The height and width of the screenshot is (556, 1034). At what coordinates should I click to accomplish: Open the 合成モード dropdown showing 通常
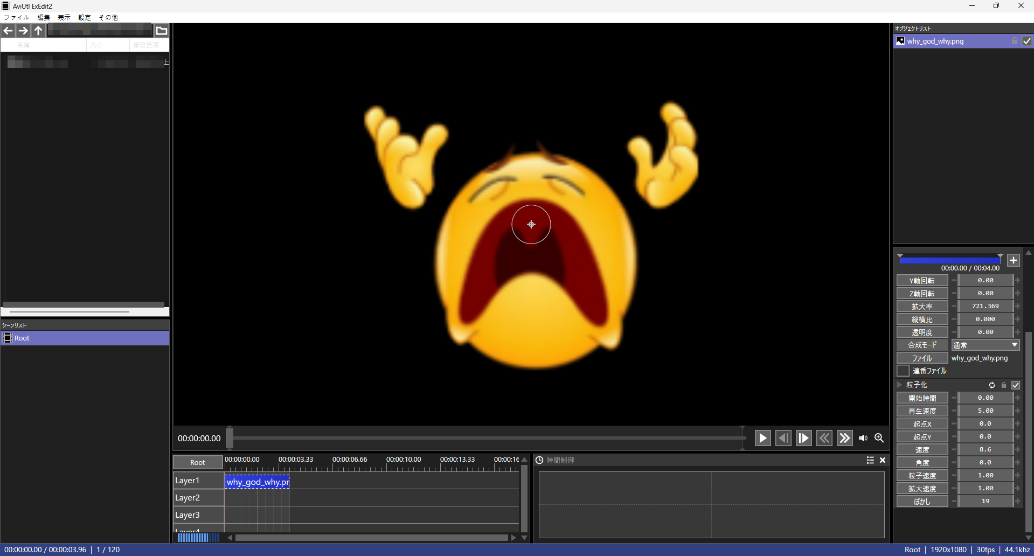tap(986, 345)
